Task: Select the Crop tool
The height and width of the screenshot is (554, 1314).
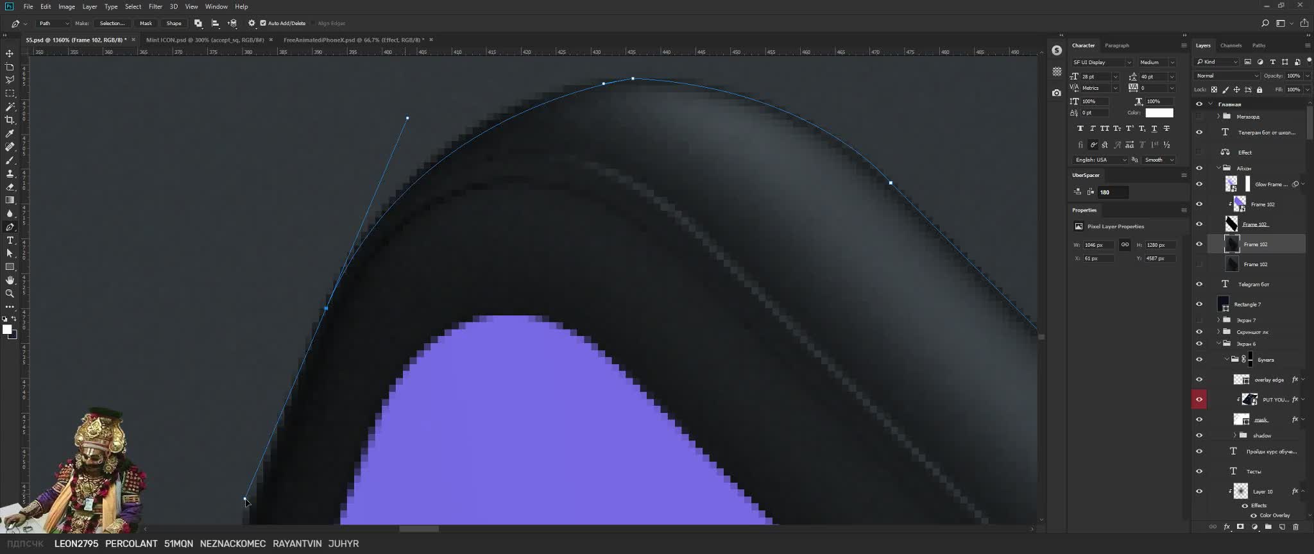Action: click(10, 120)
